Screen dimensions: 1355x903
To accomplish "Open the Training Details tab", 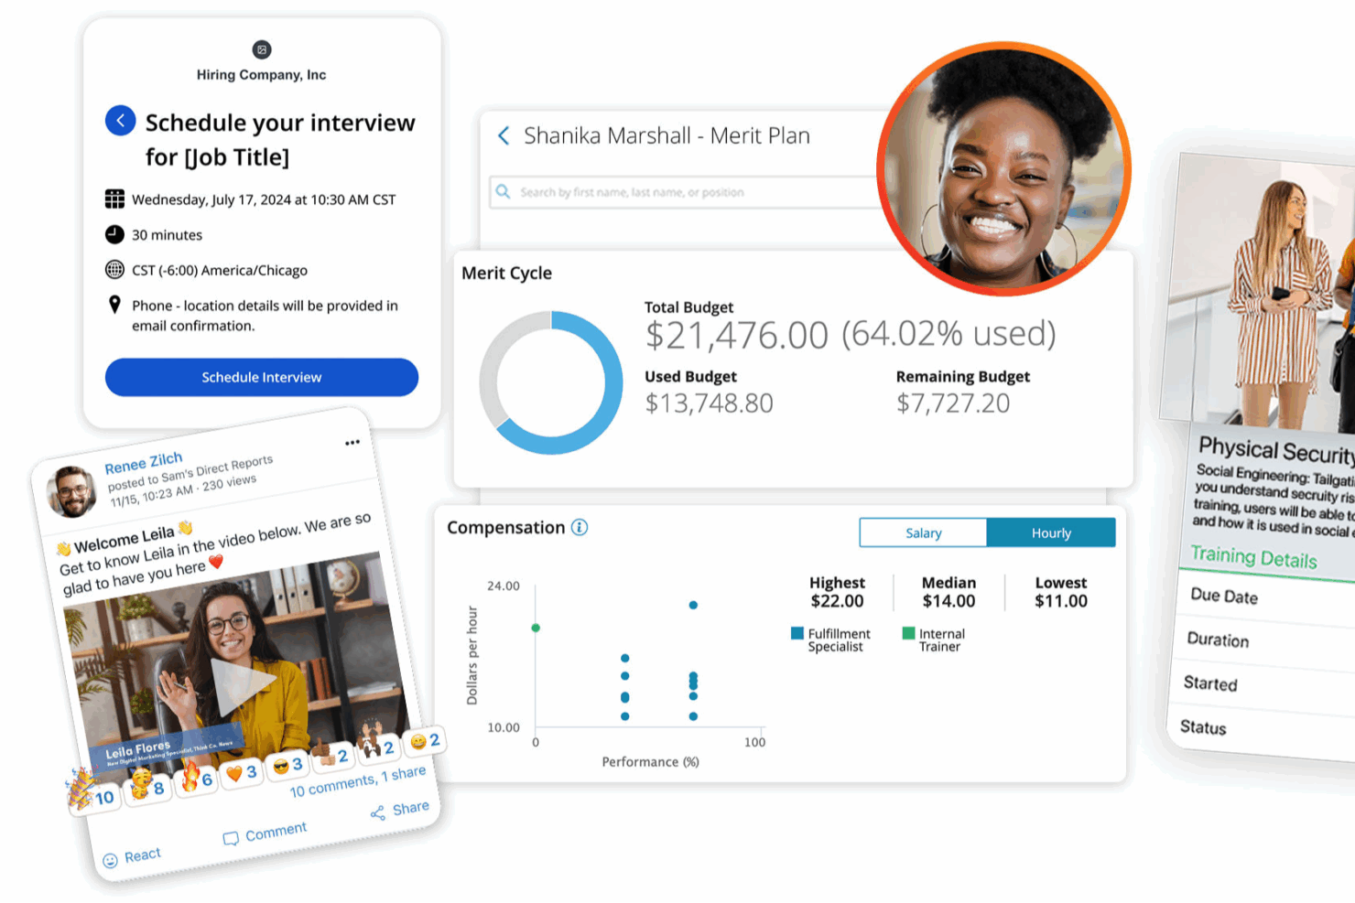I will [x=1253, y=557].
